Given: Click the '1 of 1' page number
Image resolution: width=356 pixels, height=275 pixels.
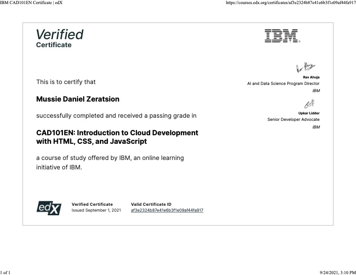Looking at the screenshot, I should [x=5, y=272].
